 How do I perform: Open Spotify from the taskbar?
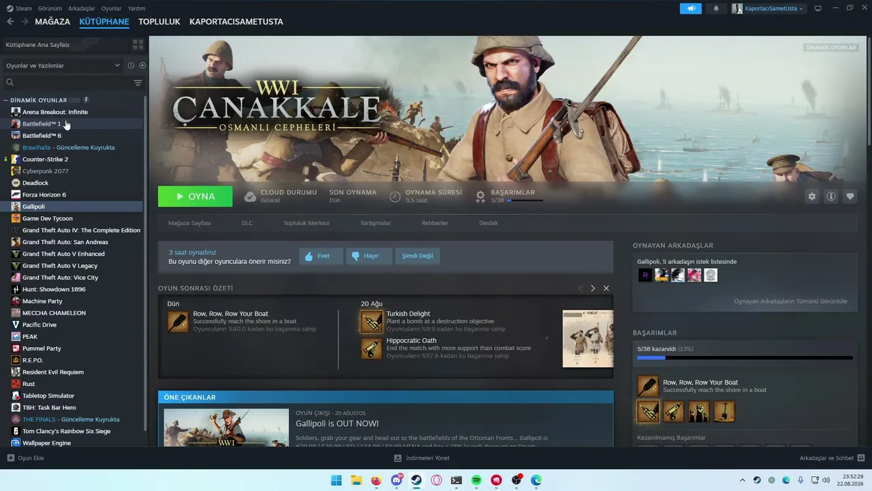(476, 480)
